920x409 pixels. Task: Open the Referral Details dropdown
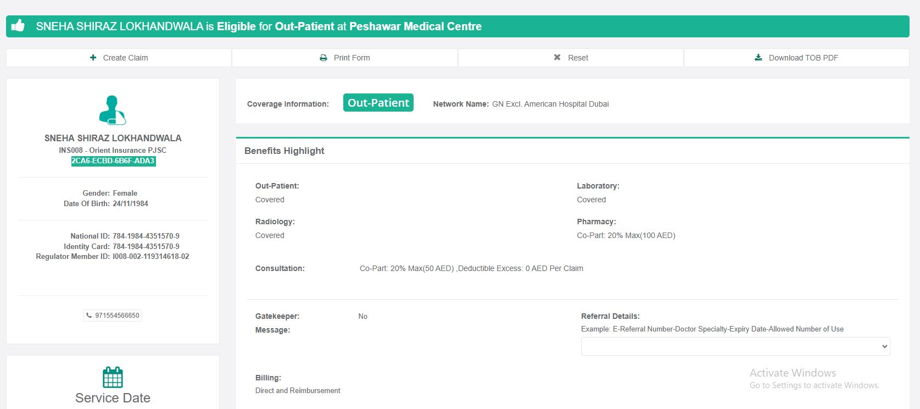click(x=735, y=346)
